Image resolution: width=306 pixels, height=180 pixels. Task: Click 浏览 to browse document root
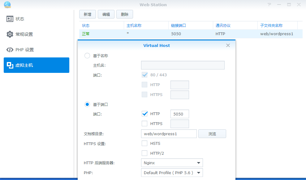[212, 134]
